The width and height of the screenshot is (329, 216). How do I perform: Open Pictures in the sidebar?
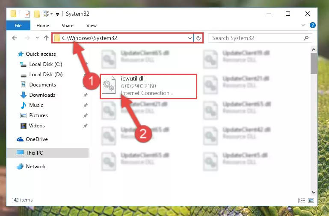coord(39,115)
